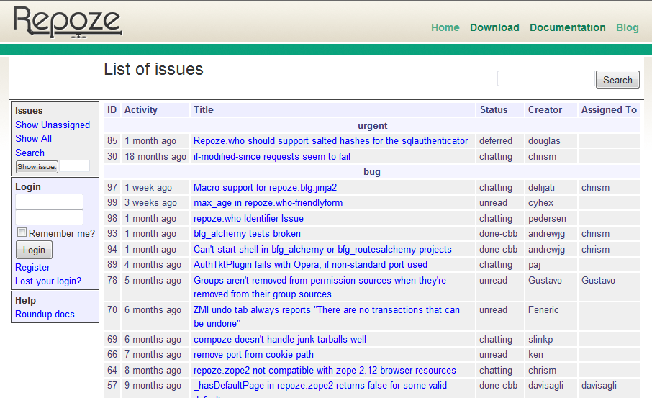The height and width of the screenshot is (398, 652).
Task: Click Show All in sidebar
Action: [x=33, y=138]
